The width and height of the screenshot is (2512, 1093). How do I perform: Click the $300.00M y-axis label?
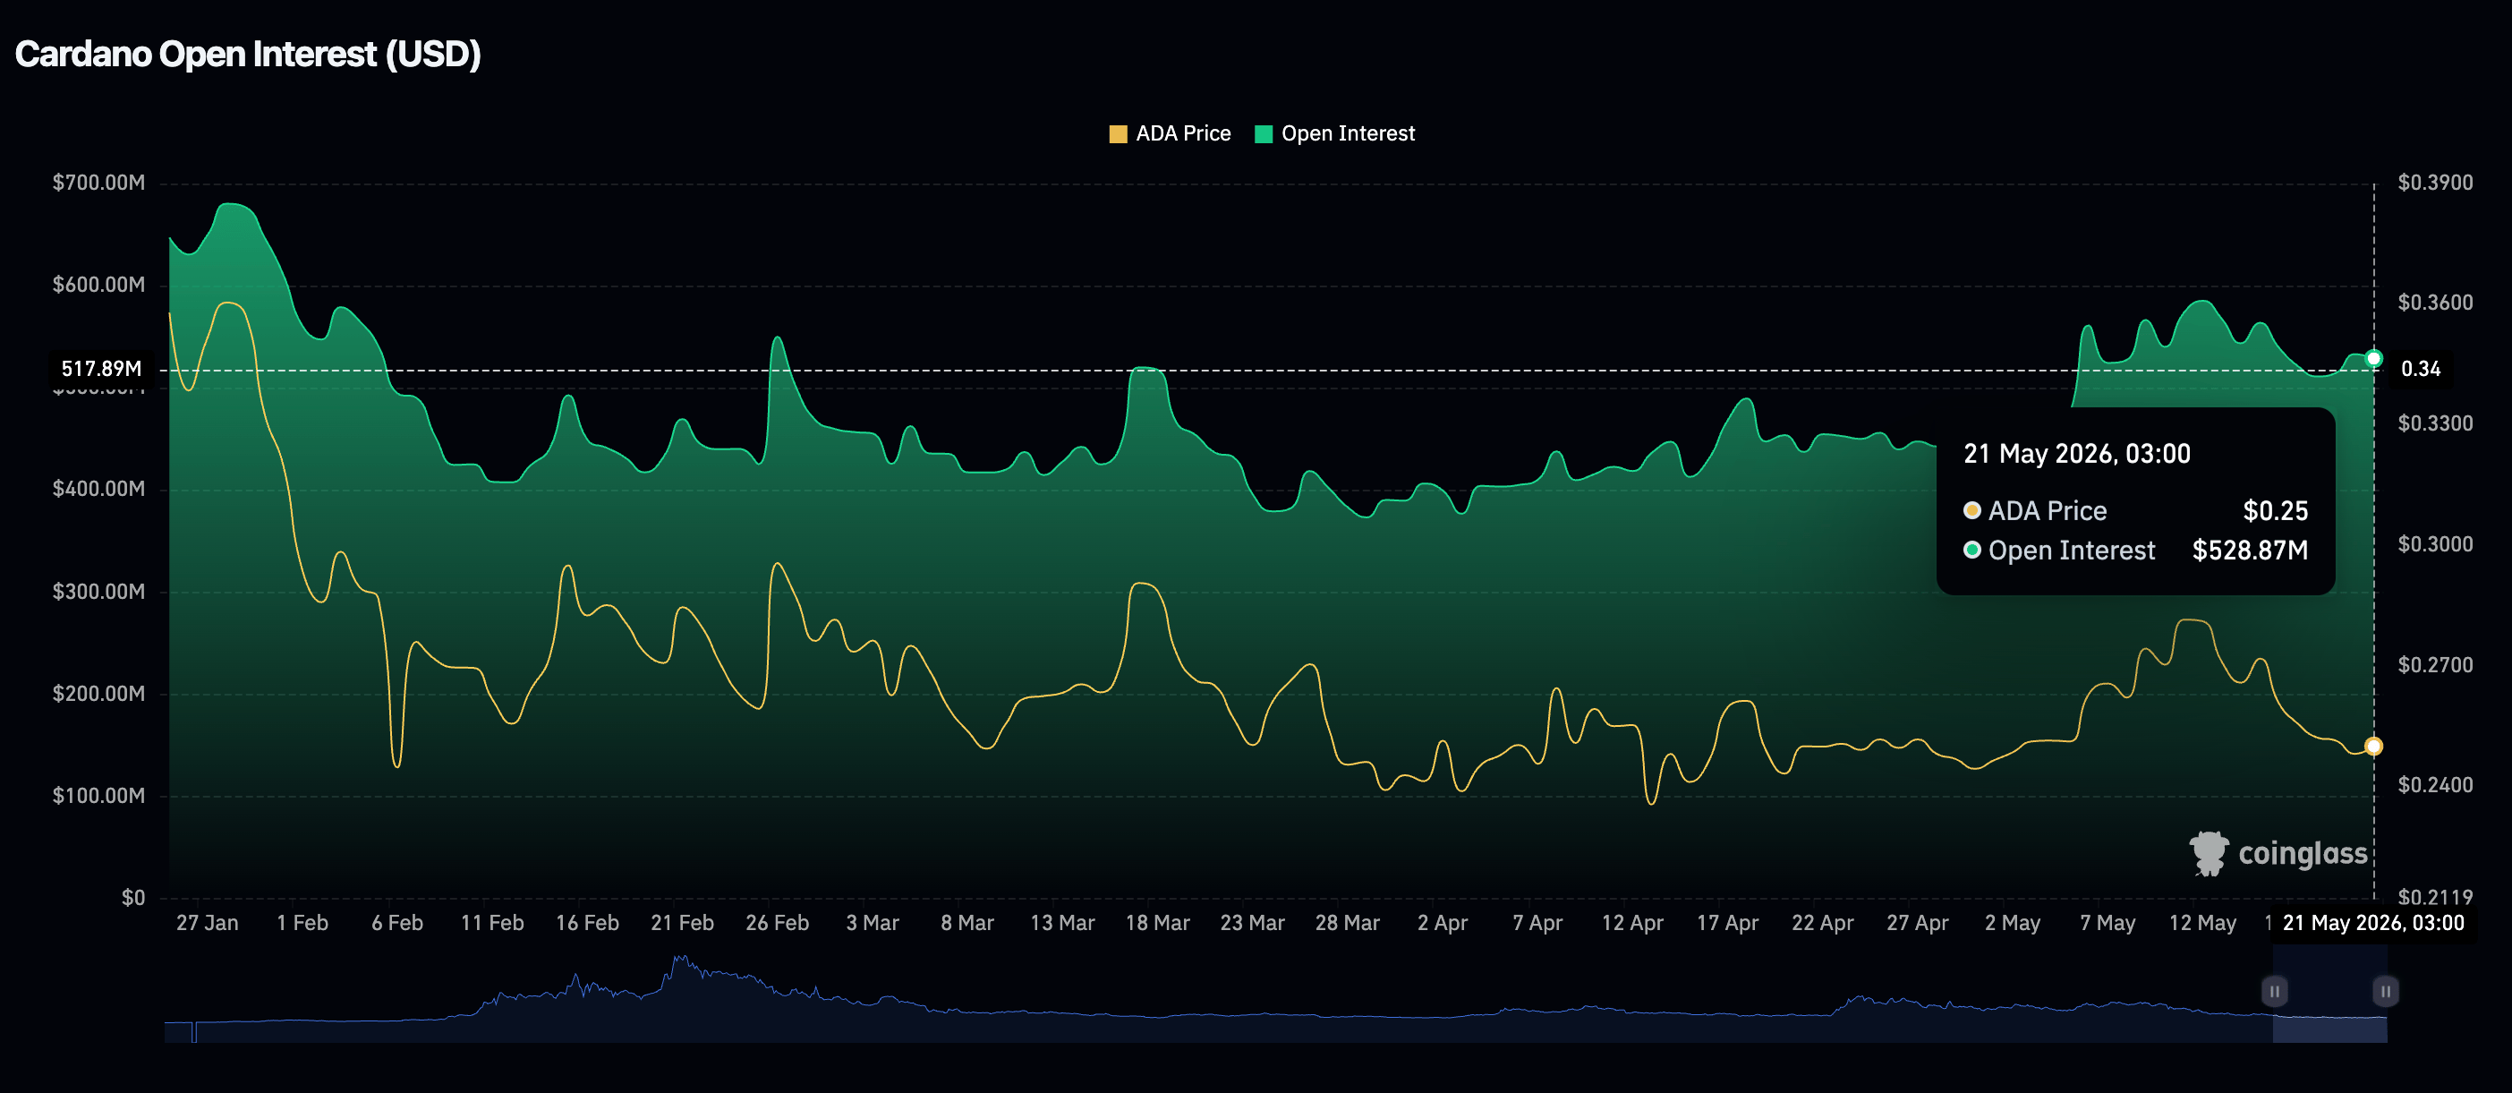pyautogui.click(x=98, y=592)
